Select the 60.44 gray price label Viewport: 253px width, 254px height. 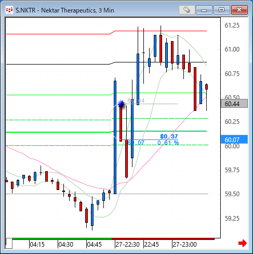(x=234, y=104)
